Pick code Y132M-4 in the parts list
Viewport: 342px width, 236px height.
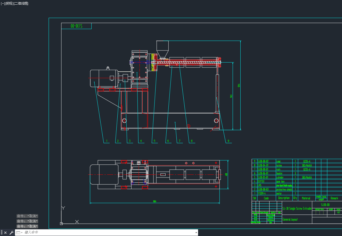(262, 193)
